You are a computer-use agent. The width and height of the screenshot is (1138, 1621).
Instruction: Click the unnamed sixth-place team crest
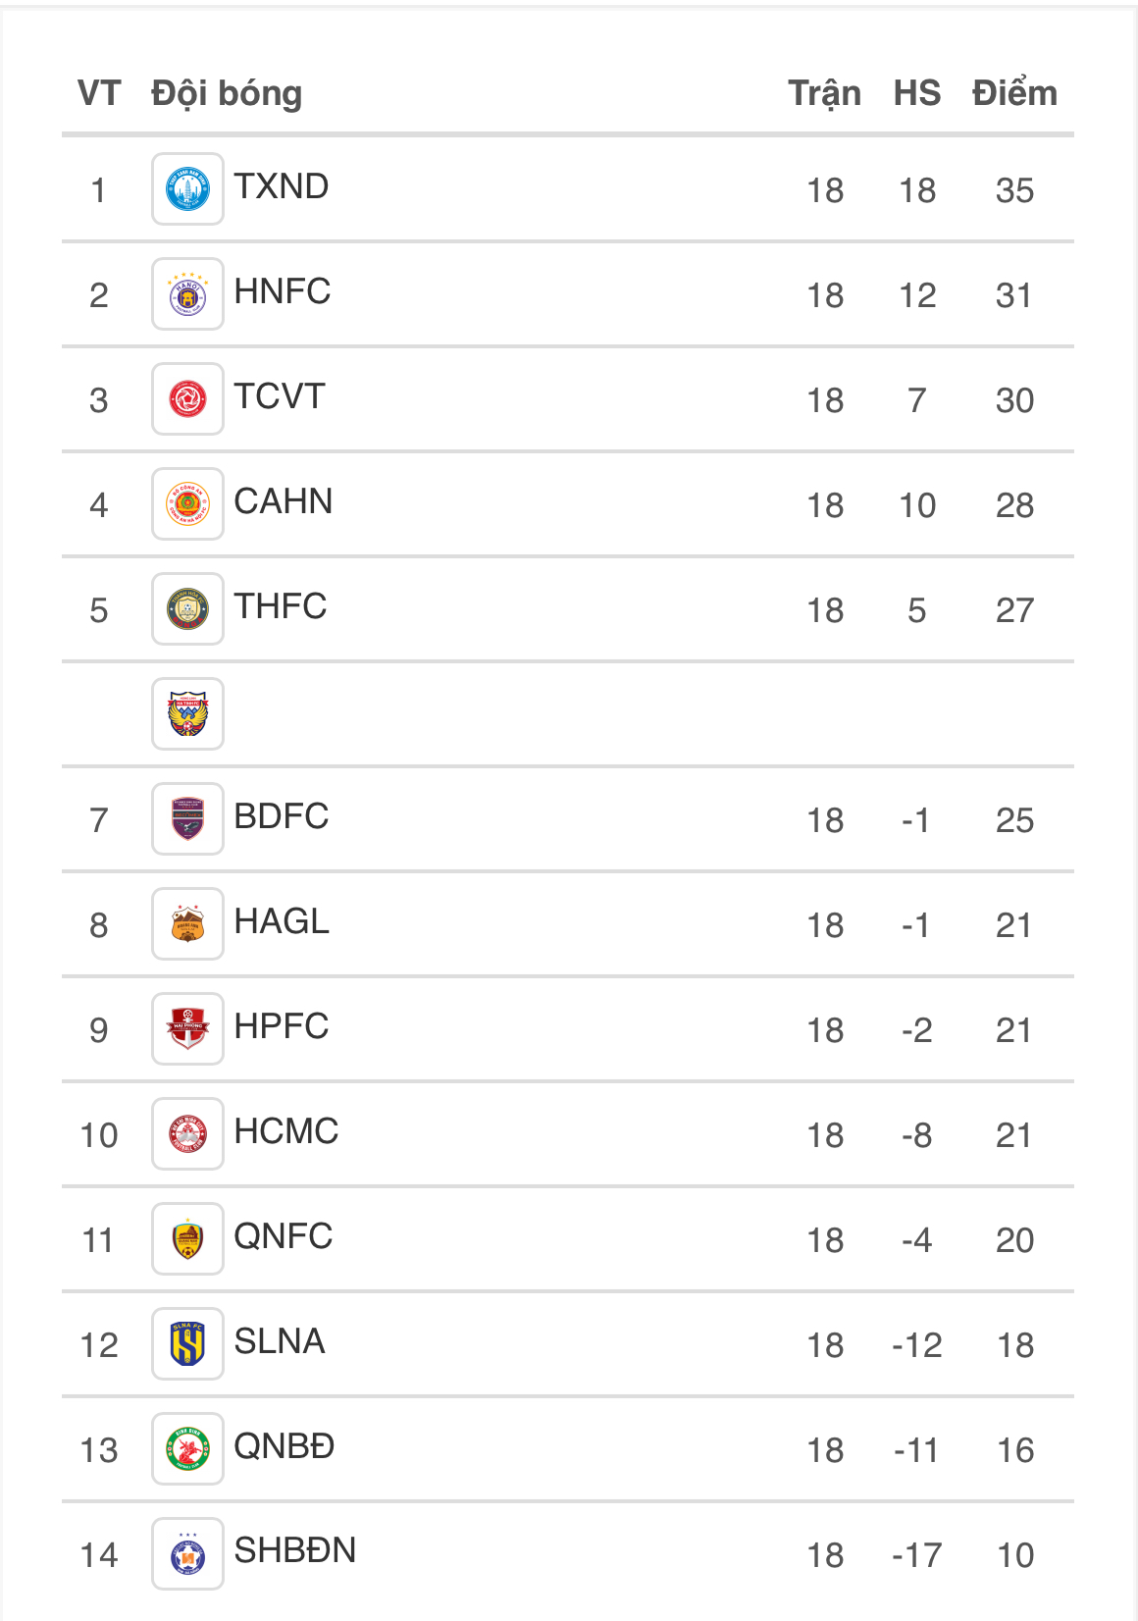pyautogui.click(x=187, y=714)
